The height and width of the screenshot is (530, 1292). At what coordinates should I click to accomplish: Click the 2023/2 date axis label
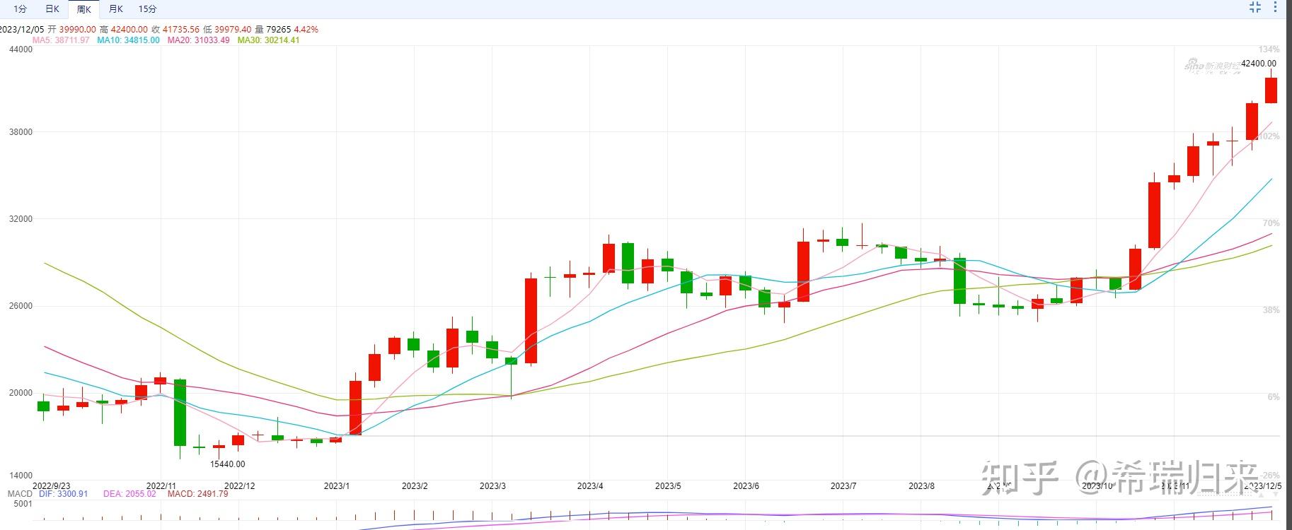(x=415, y=486)
